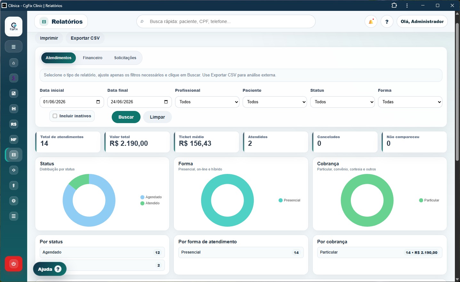Click the quick search patient input field
The height and width of the screenshot is (282, 460).
(226, 22)
